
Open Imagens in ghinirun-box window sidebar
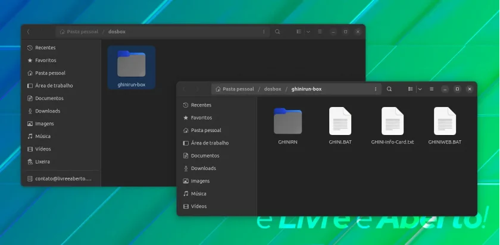[x=217, y=181]
